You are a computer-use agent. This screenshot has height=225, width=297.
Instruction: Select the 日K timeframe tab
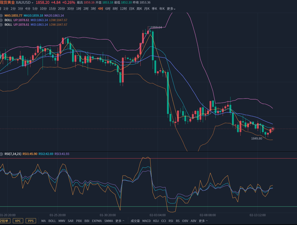[x=132, y=9]
